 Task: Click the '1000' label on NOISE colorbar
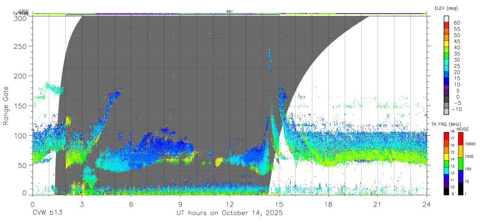tap(469, 156)
